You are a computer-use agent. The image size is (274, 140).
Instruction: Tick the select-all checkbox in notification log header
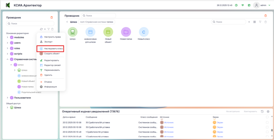coord(267,117)
